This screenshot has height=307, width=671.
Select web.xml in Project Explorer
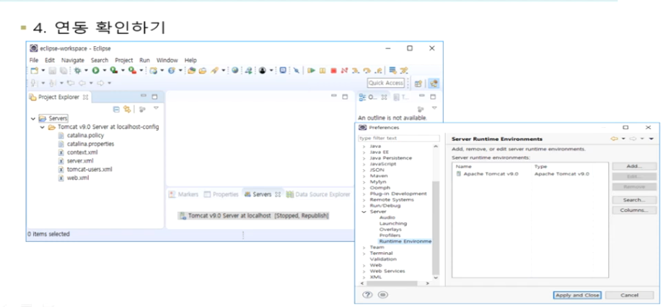78,178
